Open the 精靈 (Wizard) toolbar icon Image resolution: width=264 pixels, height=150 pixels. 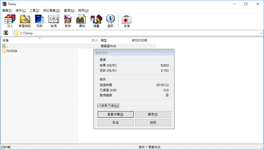click(96, 21)
